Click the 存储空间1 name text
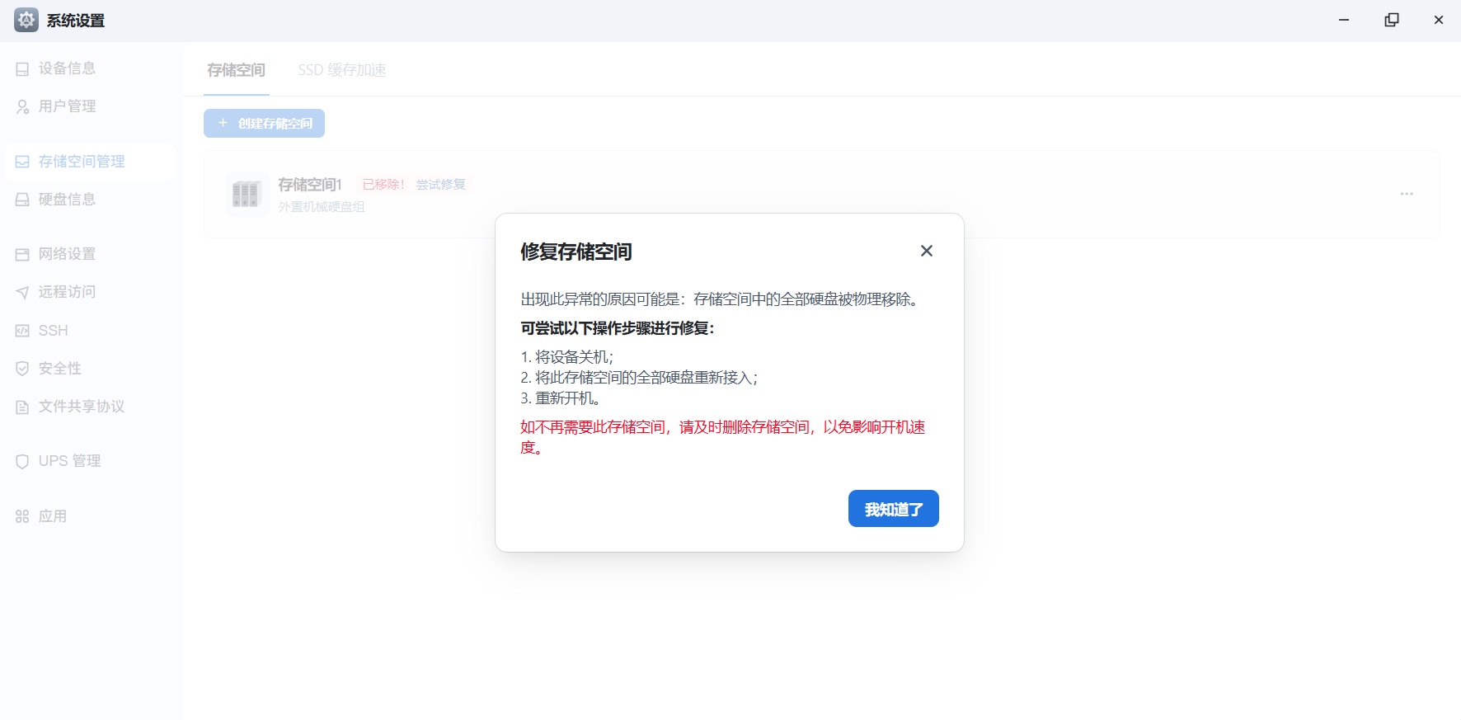The image size is (1461, 720). click(310, 184)
